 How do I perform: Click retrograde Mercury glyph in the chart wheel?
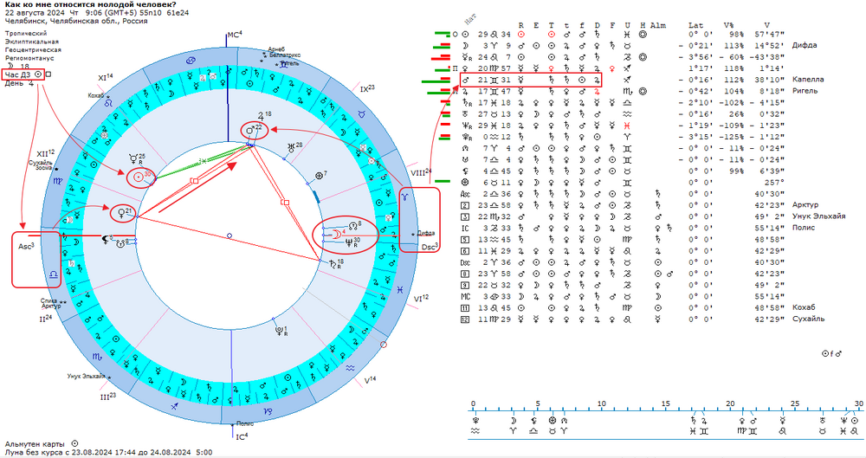pyautogui.click(x=135, y=160)
